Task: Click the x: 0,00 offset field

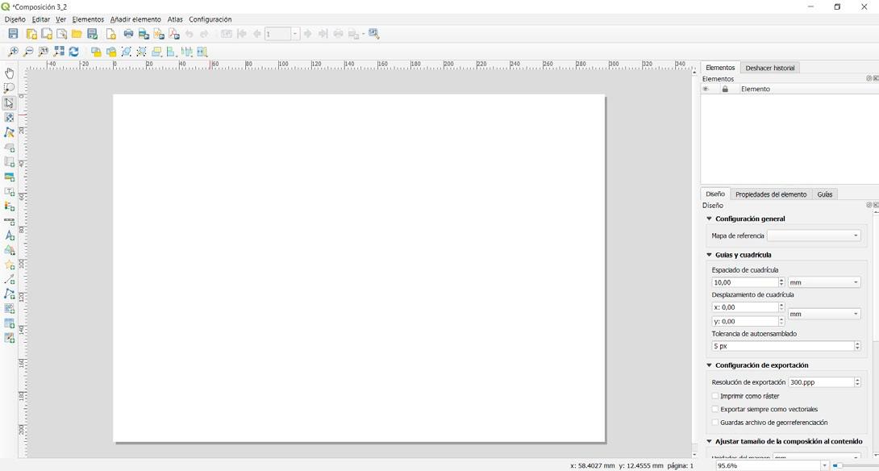Action: 745,307
